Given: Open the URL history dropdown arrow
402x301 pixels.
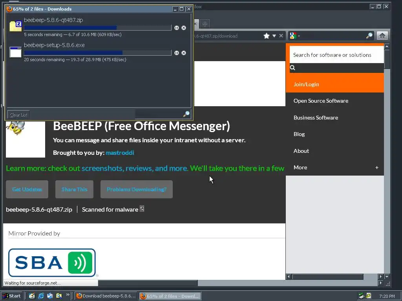Looking at the screenshot, I should (274, 36).
